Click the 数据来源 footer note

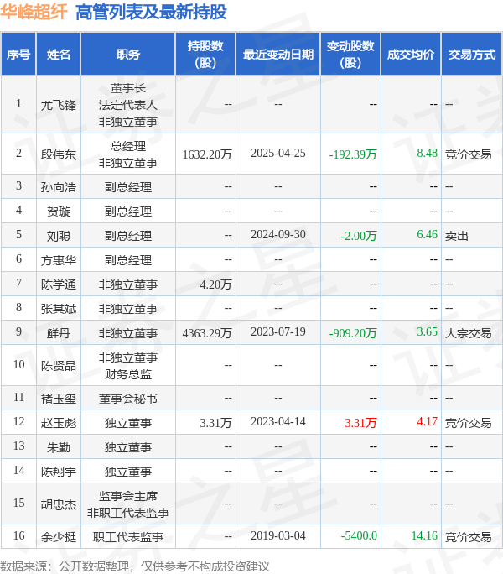[x=135, y=566]
